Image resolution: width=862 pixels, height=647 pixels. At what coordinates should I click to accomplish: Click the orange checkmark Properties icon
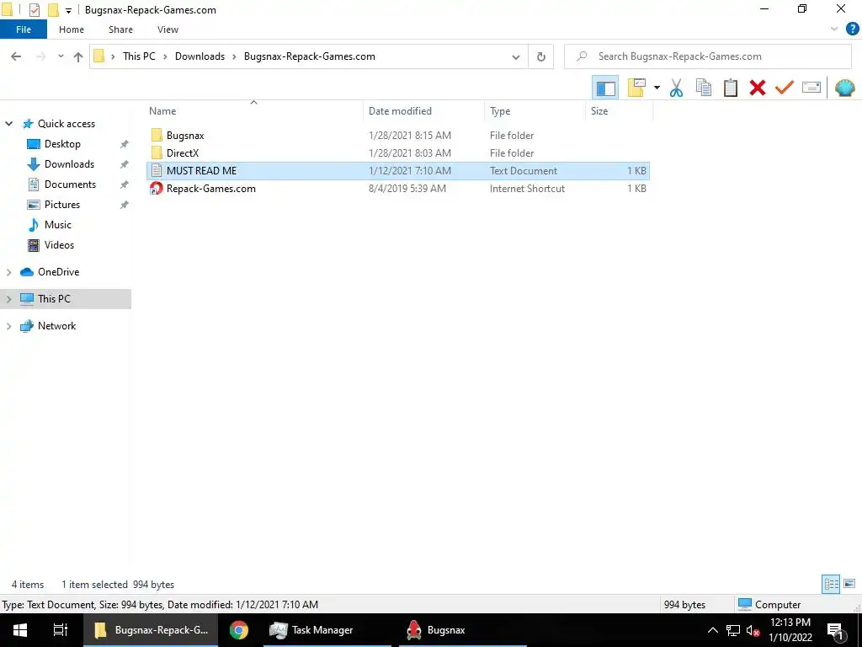point(784,88)
